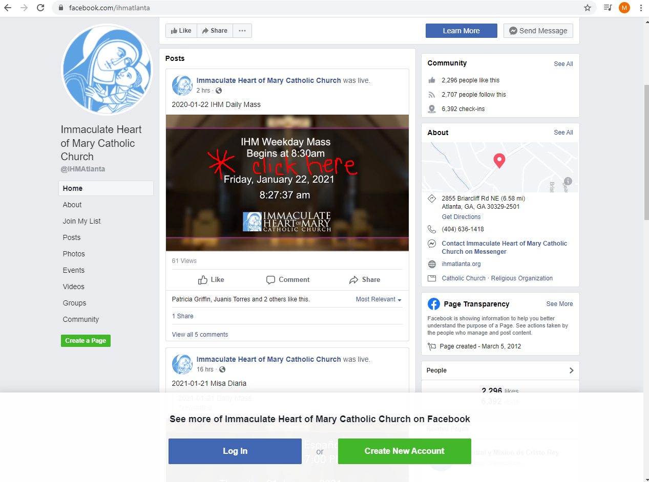The image size is (649, 482).
Task: Click See All in the About card
Action: pos(563,133)
